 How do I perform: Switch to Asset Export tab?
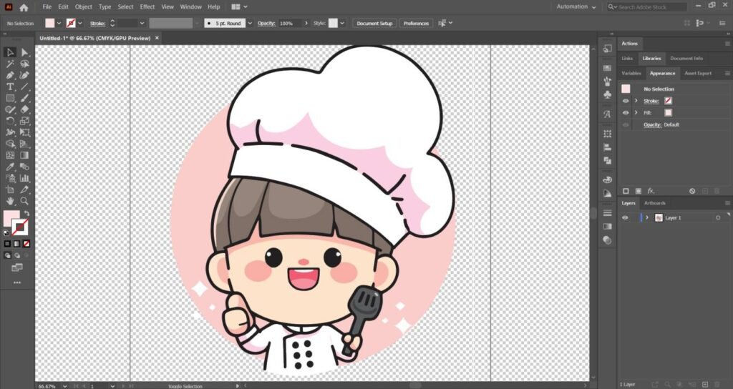pyautogui.click(x=698, y=74)
